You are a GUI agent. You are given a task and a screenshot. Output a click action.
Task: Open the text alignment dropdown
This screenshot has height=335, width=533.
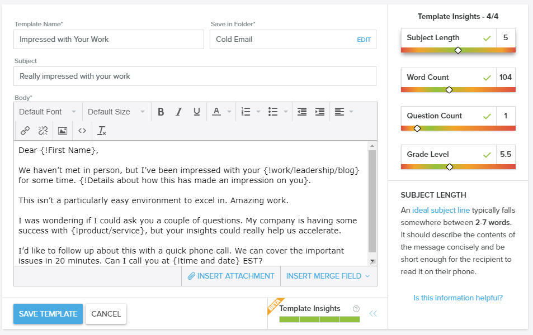(343, 112)
